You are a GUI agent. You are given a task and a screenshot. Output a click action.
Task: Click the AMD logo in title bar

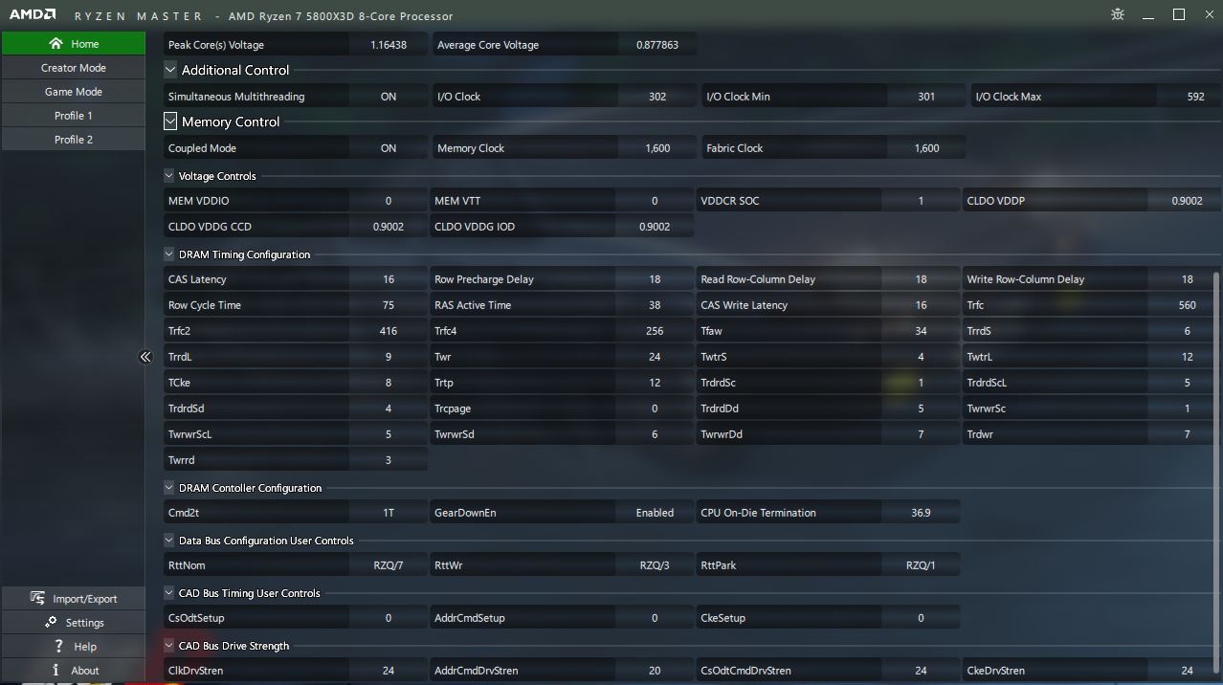[33, 15]
